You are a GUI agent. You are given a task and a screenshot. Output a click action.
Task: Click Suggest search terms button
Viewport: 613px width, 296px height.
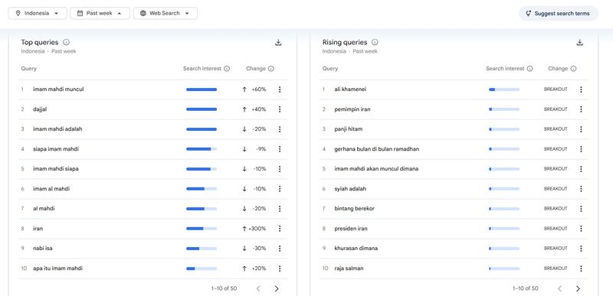click(559, 13)
